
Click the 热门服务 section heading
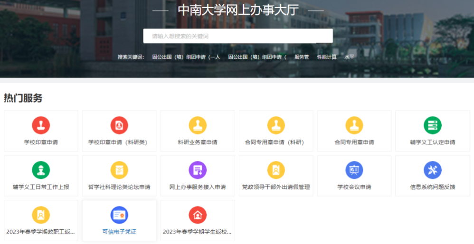(23, 98)
